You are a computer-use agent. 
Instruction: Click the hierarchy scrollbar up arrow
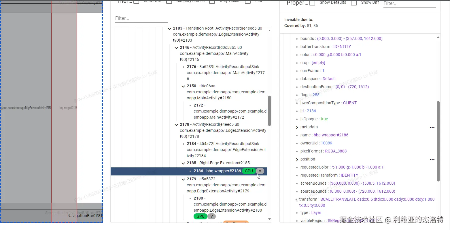coord(270,31)
